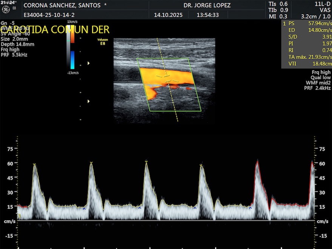Click the Voluson E8 logo label
Image resolution: width=332 pixels, height=249 pixels.
click(x=103, y=42)
